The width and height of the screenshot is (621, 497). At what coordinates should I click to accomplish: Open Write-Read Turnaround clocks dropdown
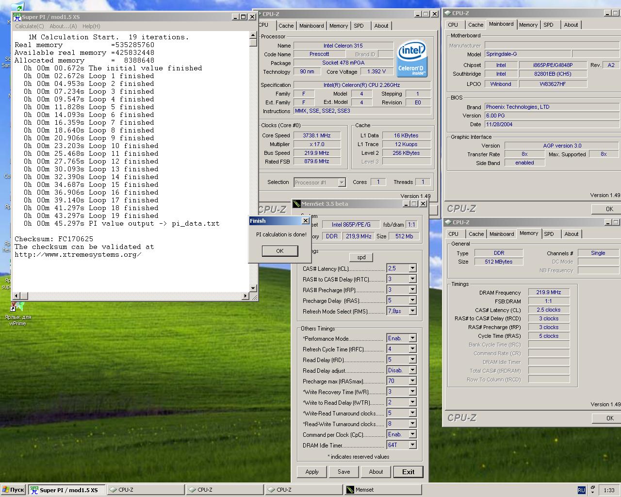click(x=412, y=413)
